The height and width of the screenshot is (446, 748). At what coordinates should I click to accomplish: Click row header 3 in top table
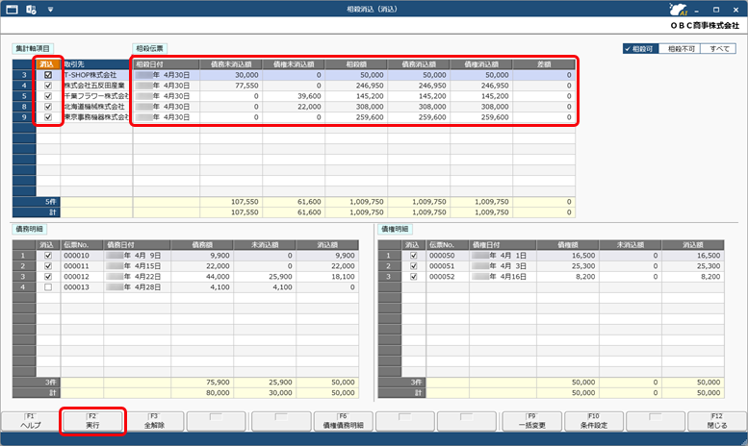click(24, 75)
